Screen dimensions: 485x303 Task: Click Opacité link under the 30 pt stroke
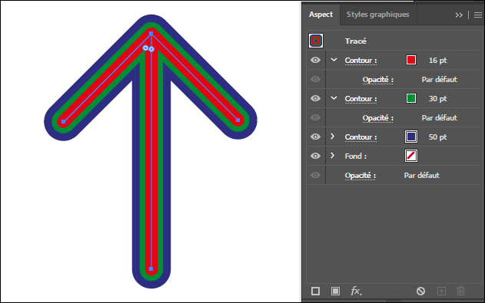click(x=378, y=118)
